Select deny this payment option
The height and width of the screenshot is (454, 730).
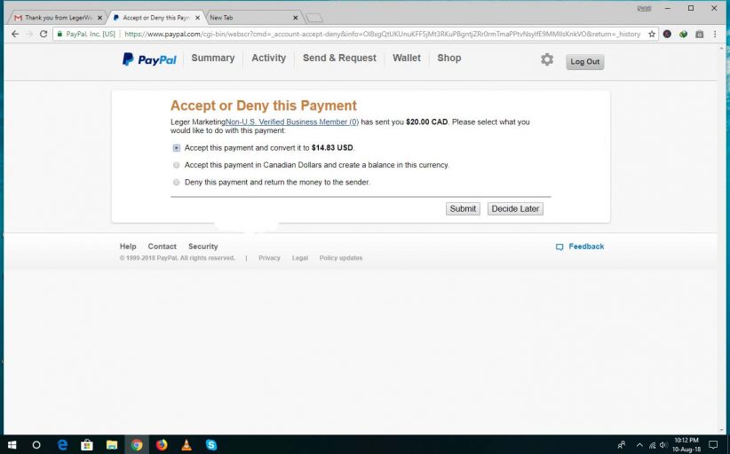(x=177, y=183)
